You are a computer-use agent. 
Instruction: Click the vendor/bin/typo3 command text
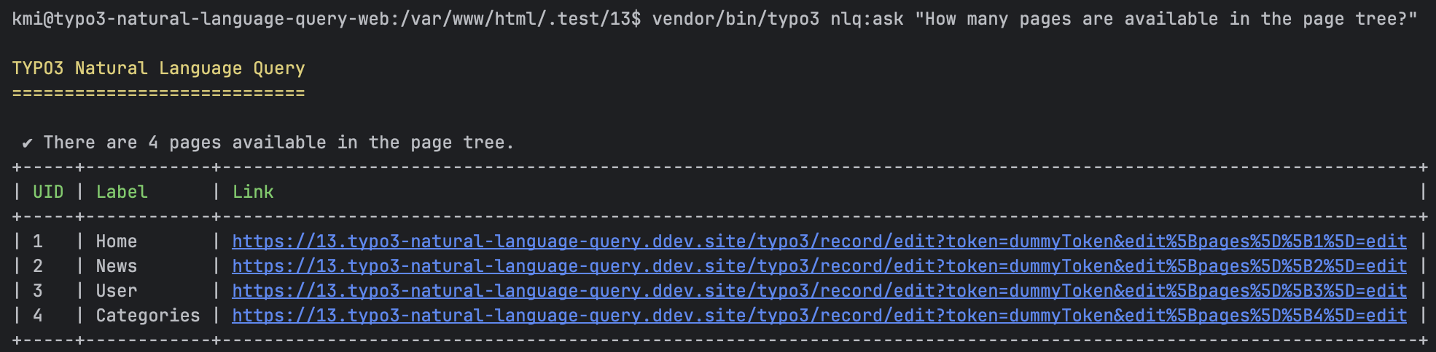[x=735, y=19]
